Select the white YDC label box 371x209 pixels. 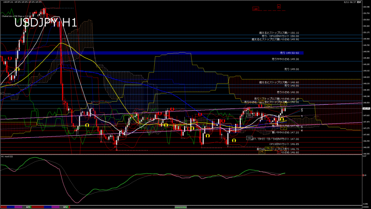tap(249, 115)
